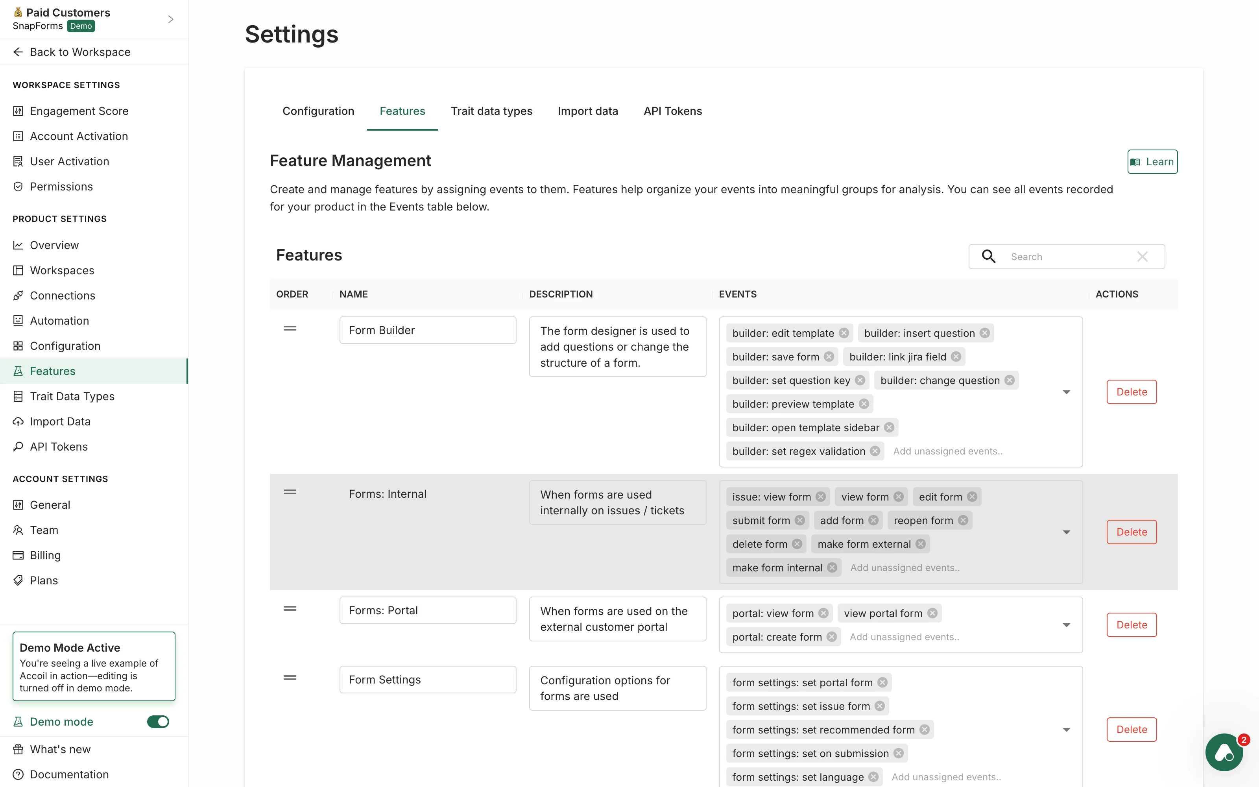Expand the Paid Customers workspace chevron
1259x787 pixels.
point(171,19)
